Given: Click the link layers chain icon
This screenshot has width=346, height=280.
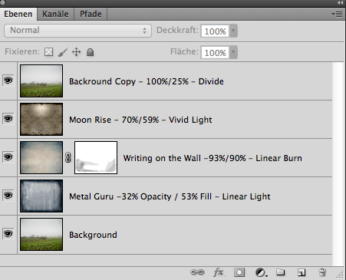Looking at the screenshot, I should point(197,272).
